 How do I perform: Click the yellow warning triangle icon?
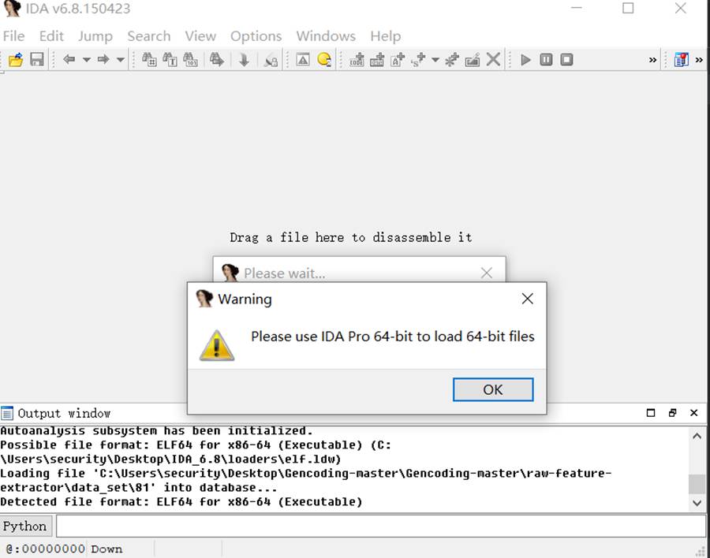(x=216, y=345)
